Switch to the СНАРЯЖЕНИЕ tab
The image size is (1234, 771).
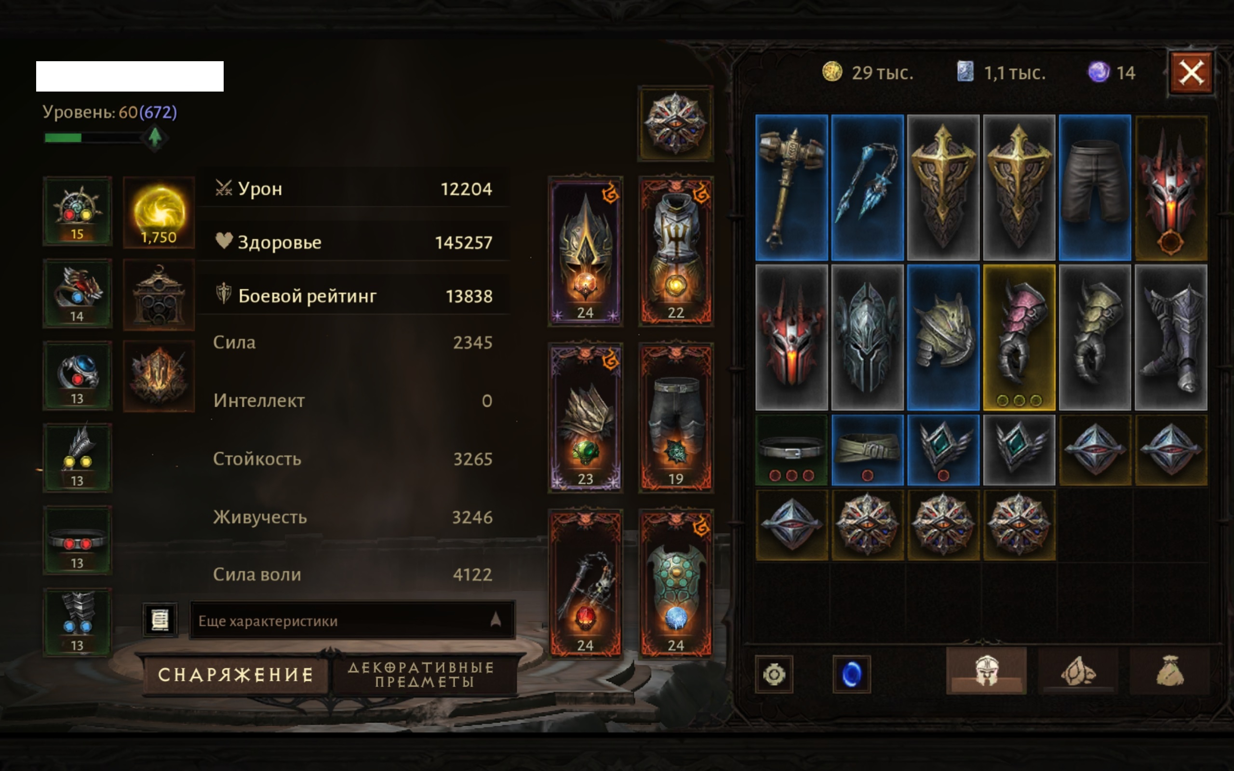pos(235,675)
